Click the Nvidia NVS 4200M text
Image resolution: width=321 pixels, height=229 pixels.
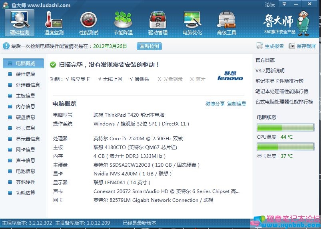[x=132, y=174]
